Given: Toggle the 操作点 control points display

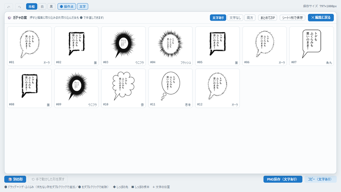Looking at the screenshot, I should coord(67,6).
